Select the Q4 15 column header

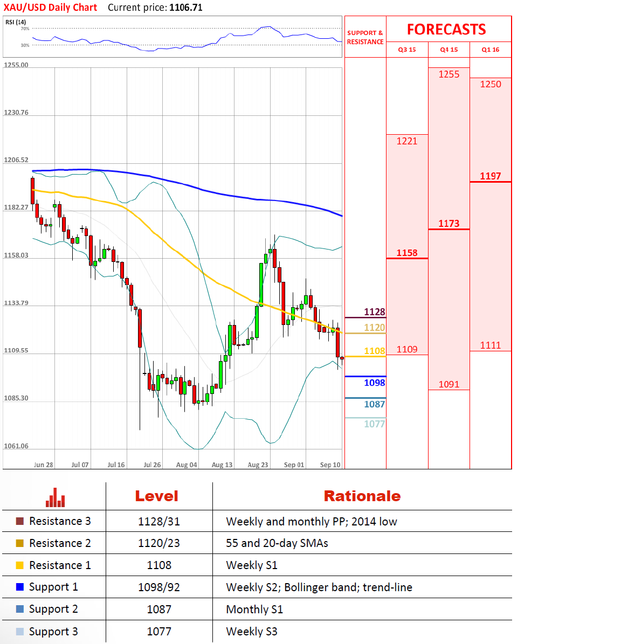449,50
